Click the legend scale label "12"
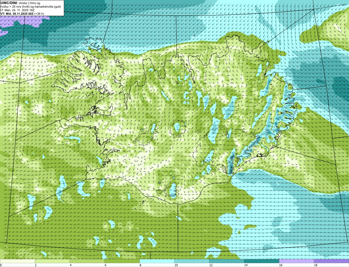This screenshot has width=349, height=267. point(211,265)
